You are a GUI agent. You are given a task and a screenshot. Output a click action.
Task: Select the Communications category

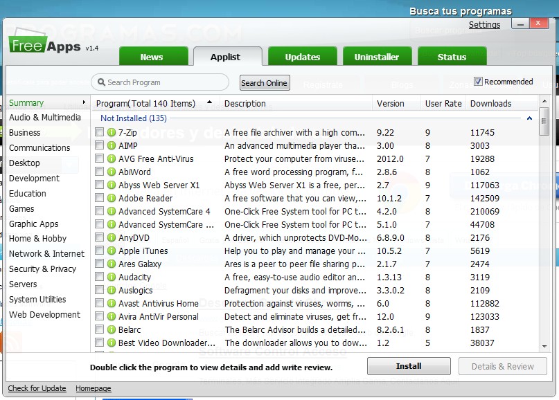pos(39,148)
